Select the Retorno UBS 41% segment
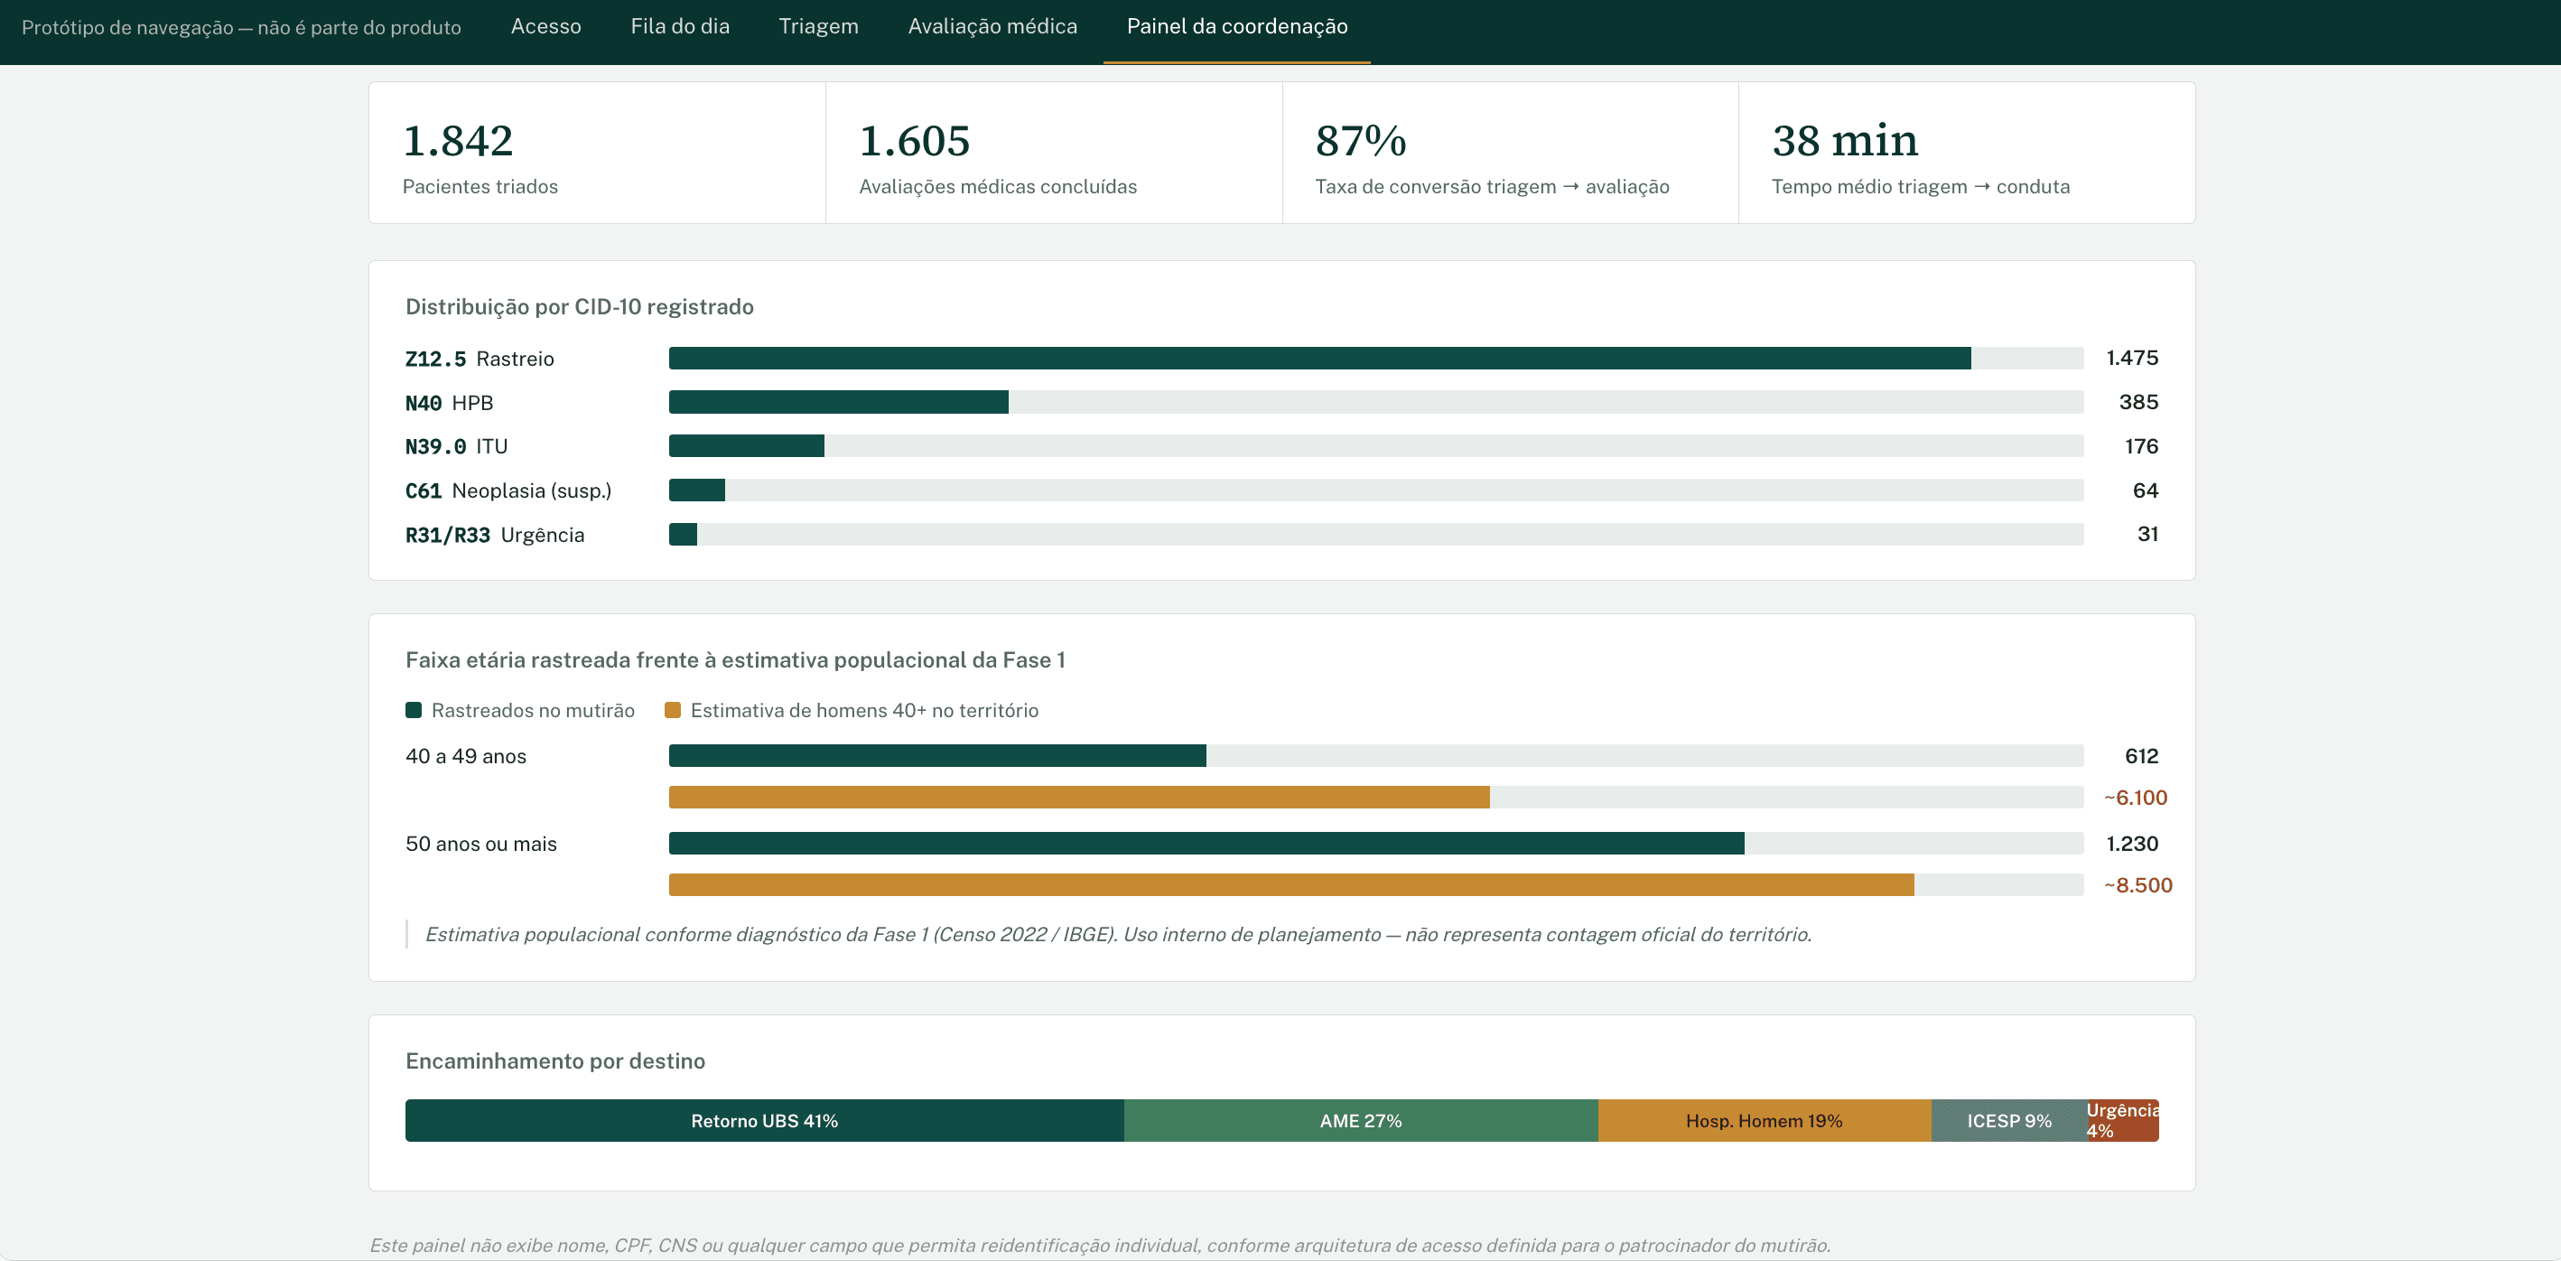Viewport: 2561px width, 1261px height. coord(765,1121)
